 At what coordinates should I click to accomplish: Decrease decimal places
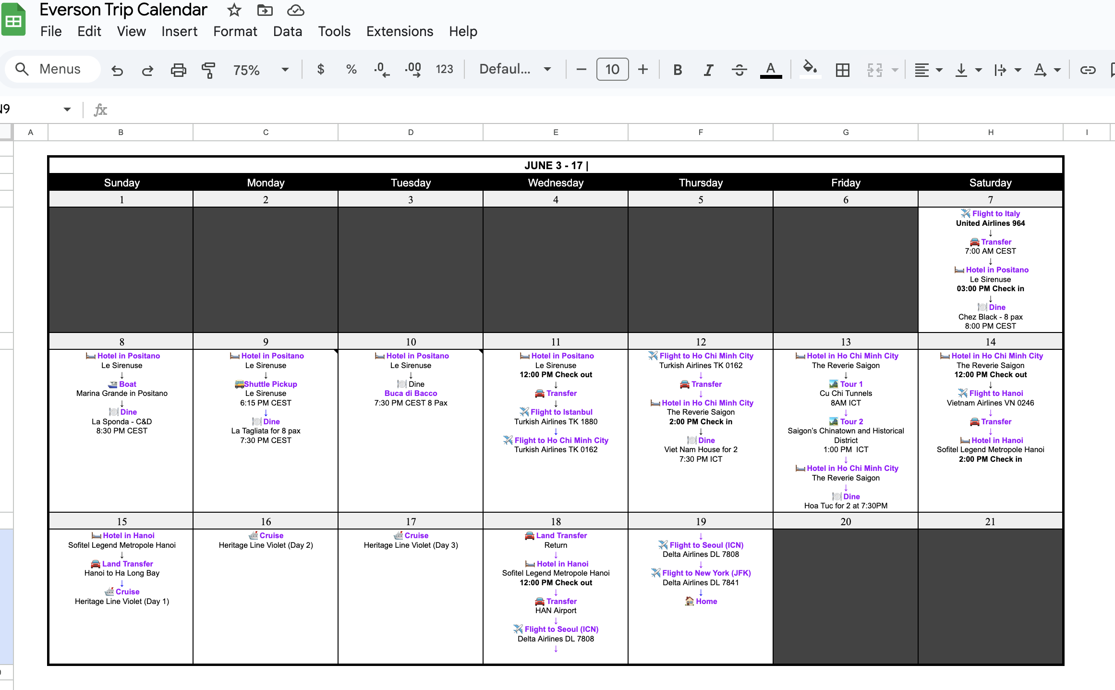pos(382,70)
